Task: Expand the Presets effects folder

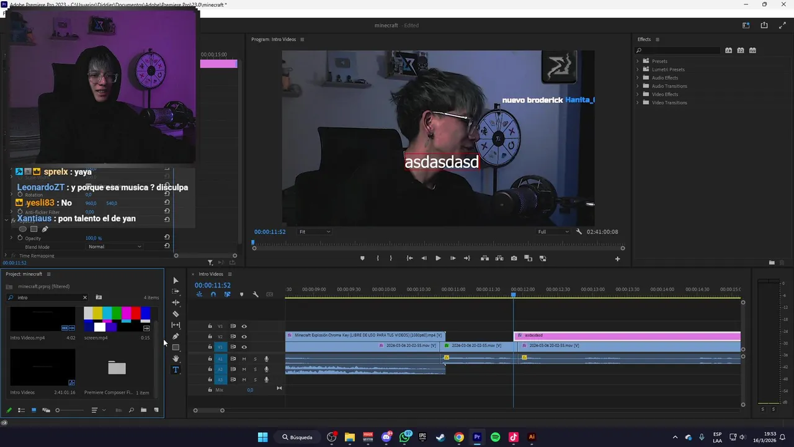Action: pos(637,61)
